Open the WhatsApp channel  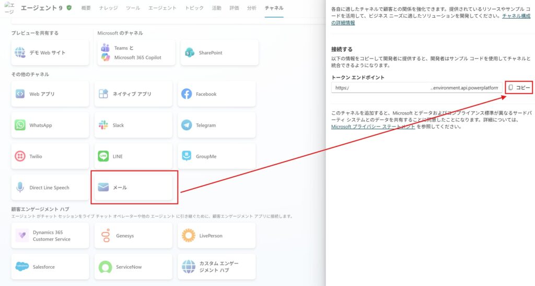(x=50, y=125)
